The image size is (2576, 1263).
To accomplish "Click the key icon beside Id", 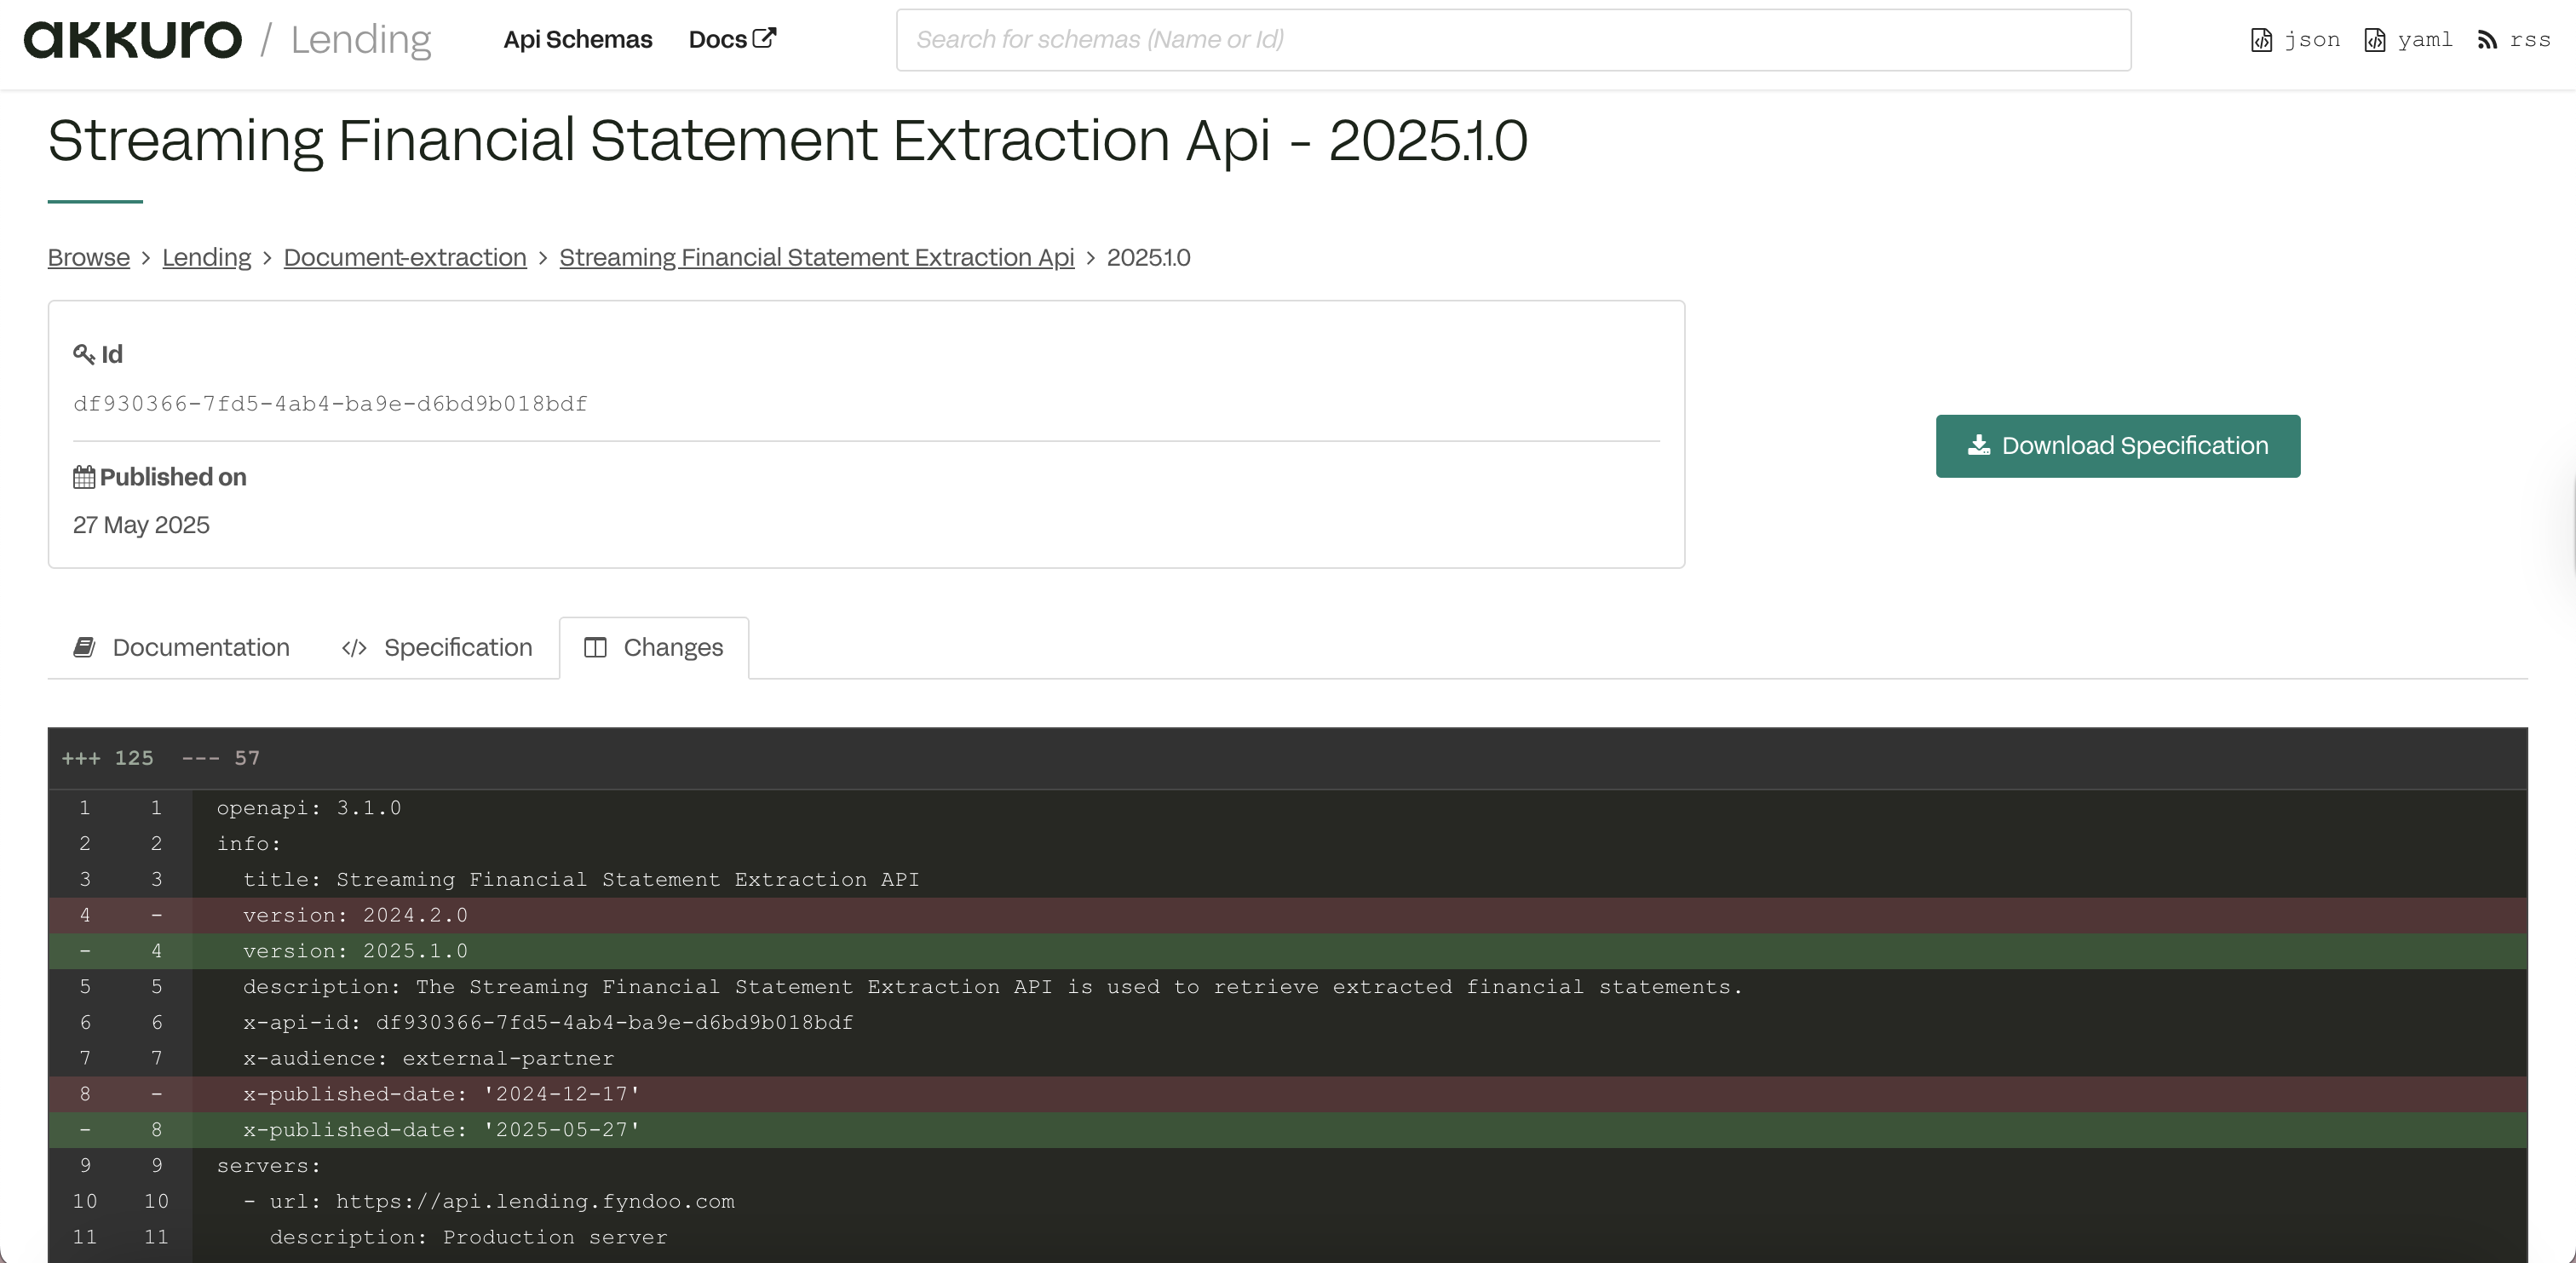I will coord(84,354).
